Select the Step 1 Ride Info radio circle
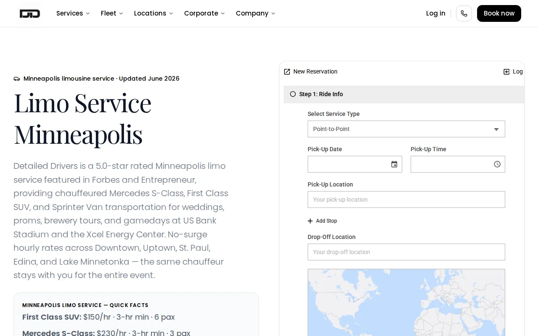 click(x=293, y=94)
